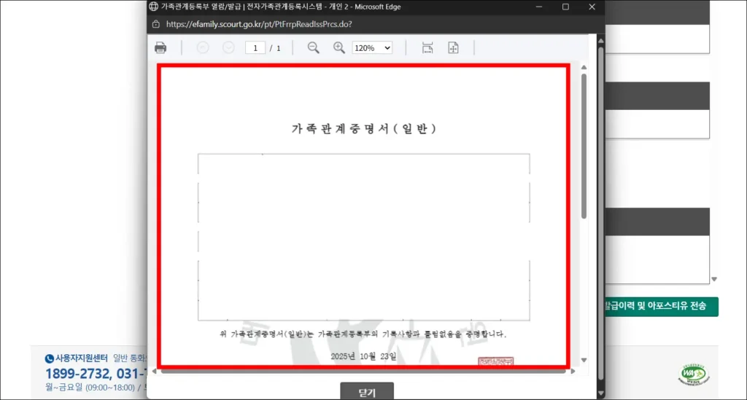Minimize the Microsoft Edge popup window
This screenshot has height=400, width=747.
point(539,7)
